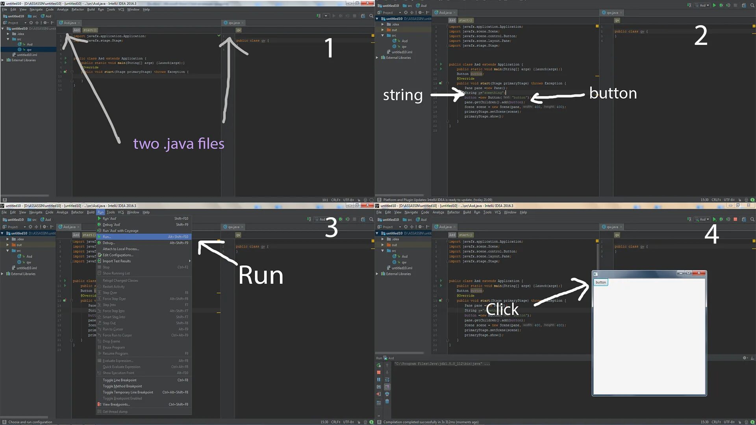Click the Clear All trash icon in Run console
Image resolution: width=756 pixels, height=425 pixels.
point(387,401)
